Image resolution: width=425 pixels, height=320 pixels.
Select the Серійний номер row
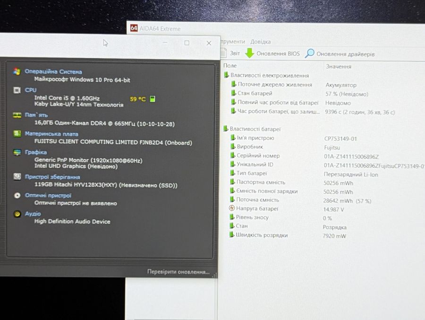305,156
